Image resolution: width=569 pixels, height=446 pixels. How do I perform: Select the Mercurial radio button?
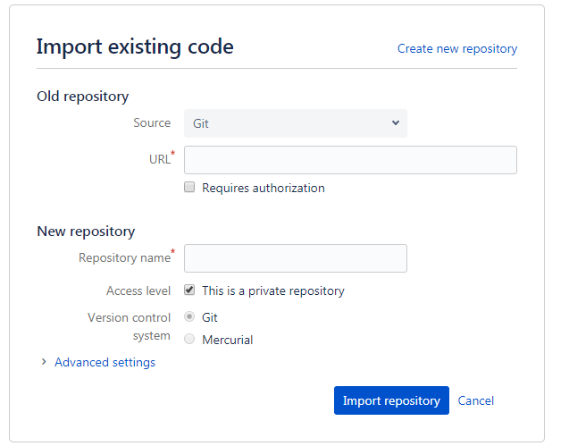[x=189, y=339]
